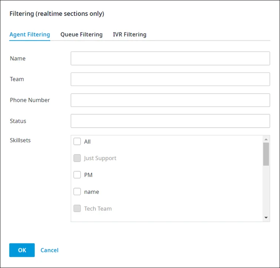Click the lowercase "name" skillset label
Image resolution: width=280 pixels, height=268 pixels.
[91, 192]
